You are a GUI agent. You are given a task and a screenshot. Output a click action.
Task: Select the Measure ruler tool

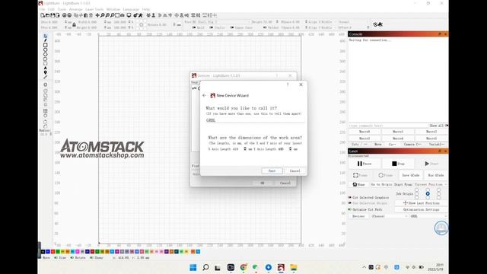pyautogui.click(x=46, y=77)
